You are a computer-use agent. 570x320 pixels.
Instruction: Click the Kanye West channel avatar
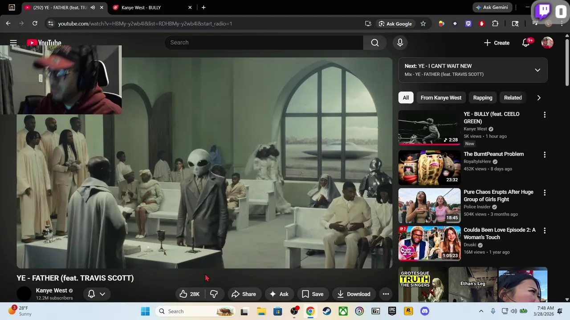(24, 294)
